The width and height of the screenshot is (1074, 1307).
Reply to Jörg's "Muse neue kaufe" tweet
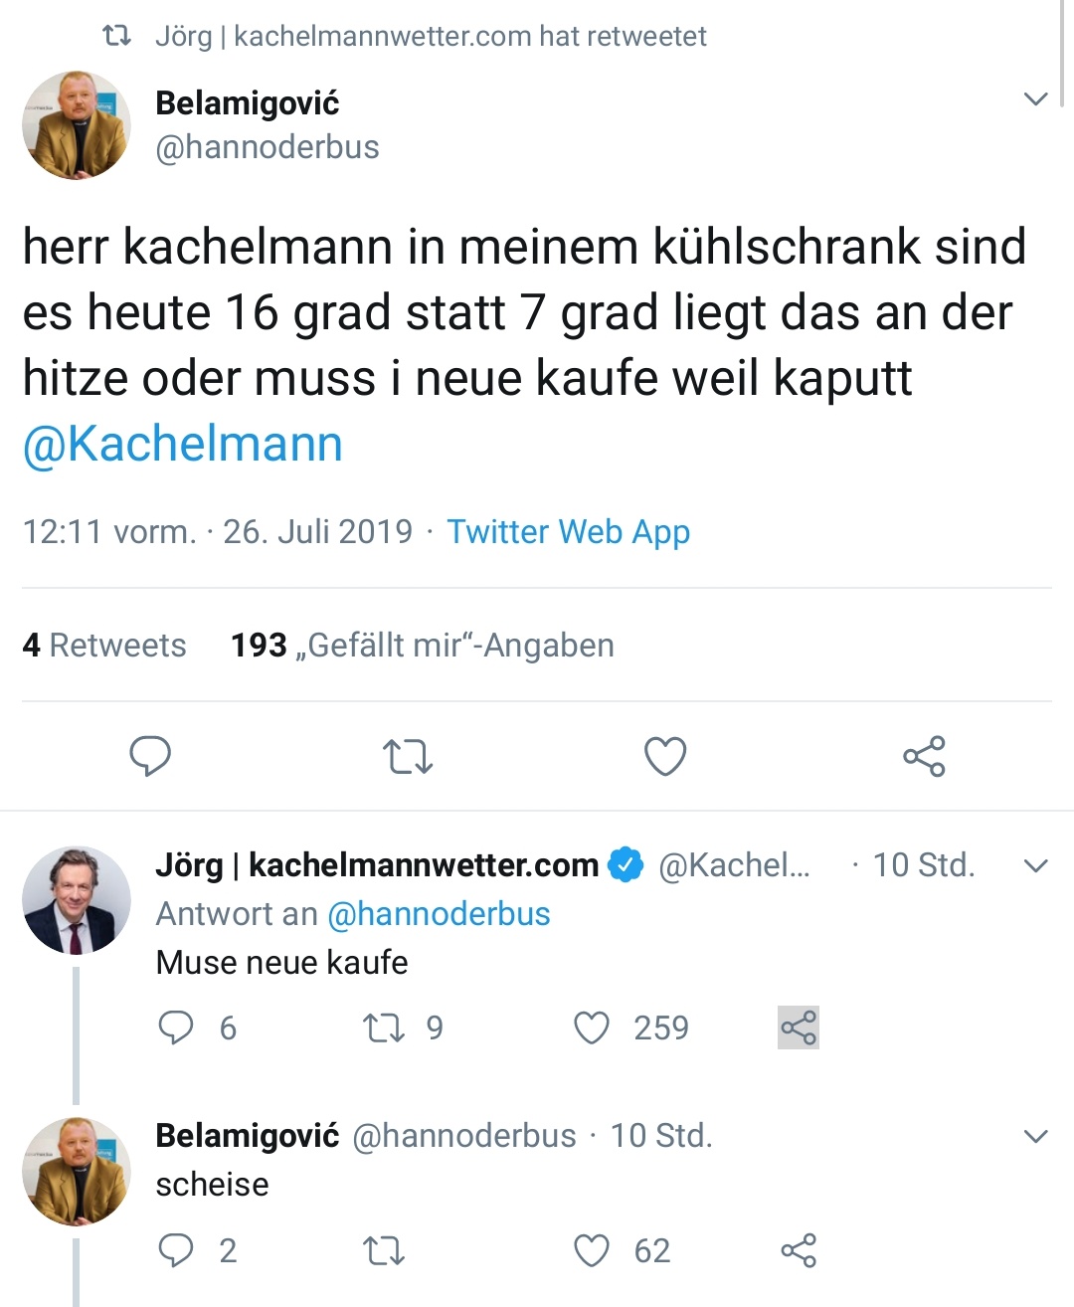coord(176,1027)
